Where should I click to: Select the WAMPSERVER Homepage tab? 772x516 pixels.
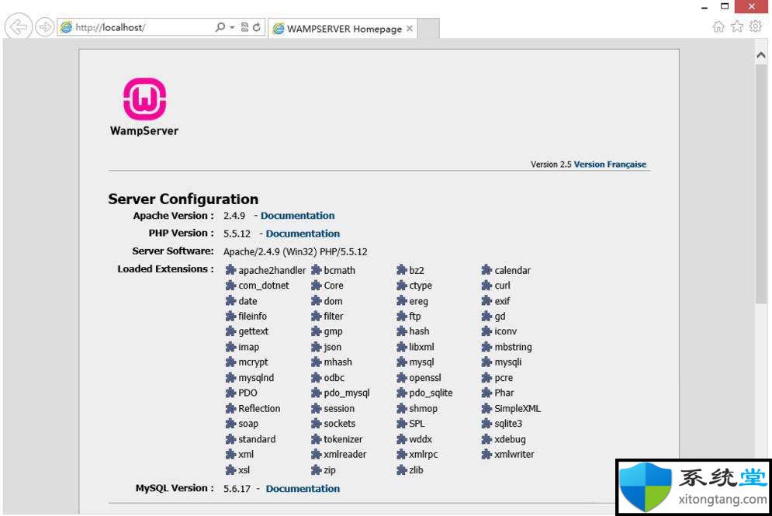(343, 29)
